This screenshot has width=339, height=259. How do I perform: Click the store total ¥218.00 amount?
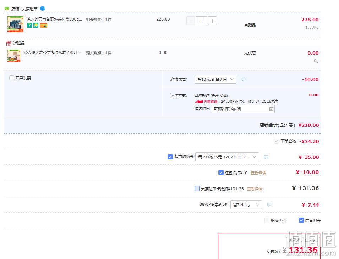308,125
